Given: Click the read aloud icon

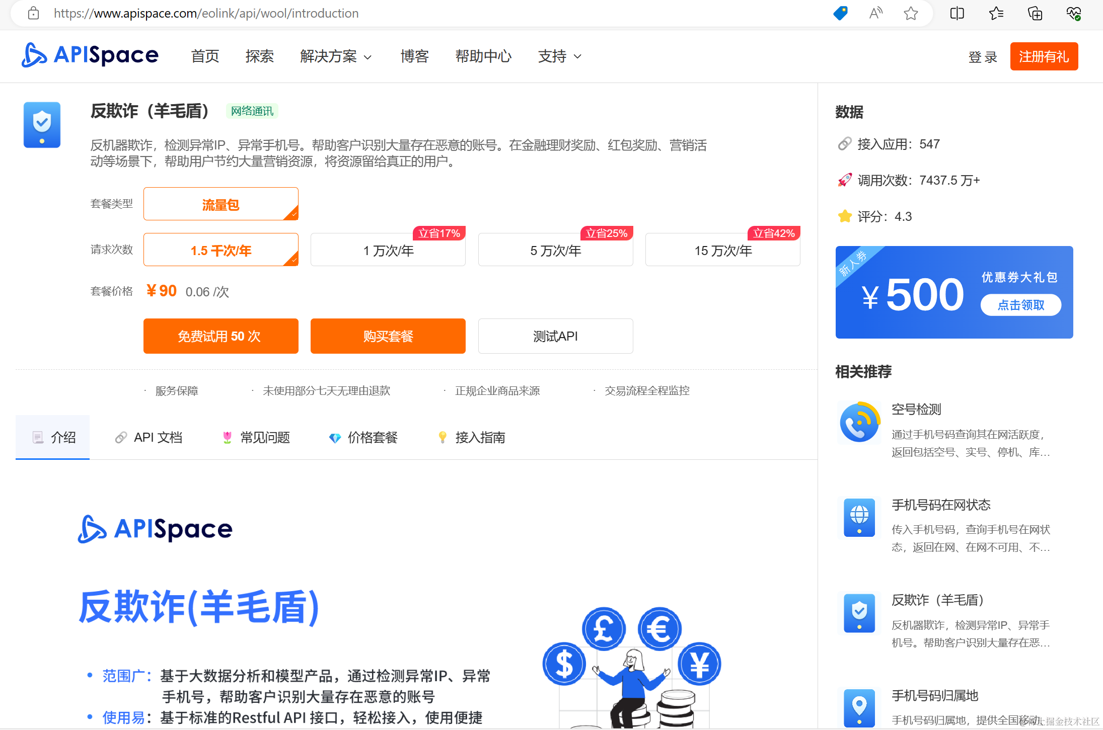Looking at the screenshot, I should 875,14.
